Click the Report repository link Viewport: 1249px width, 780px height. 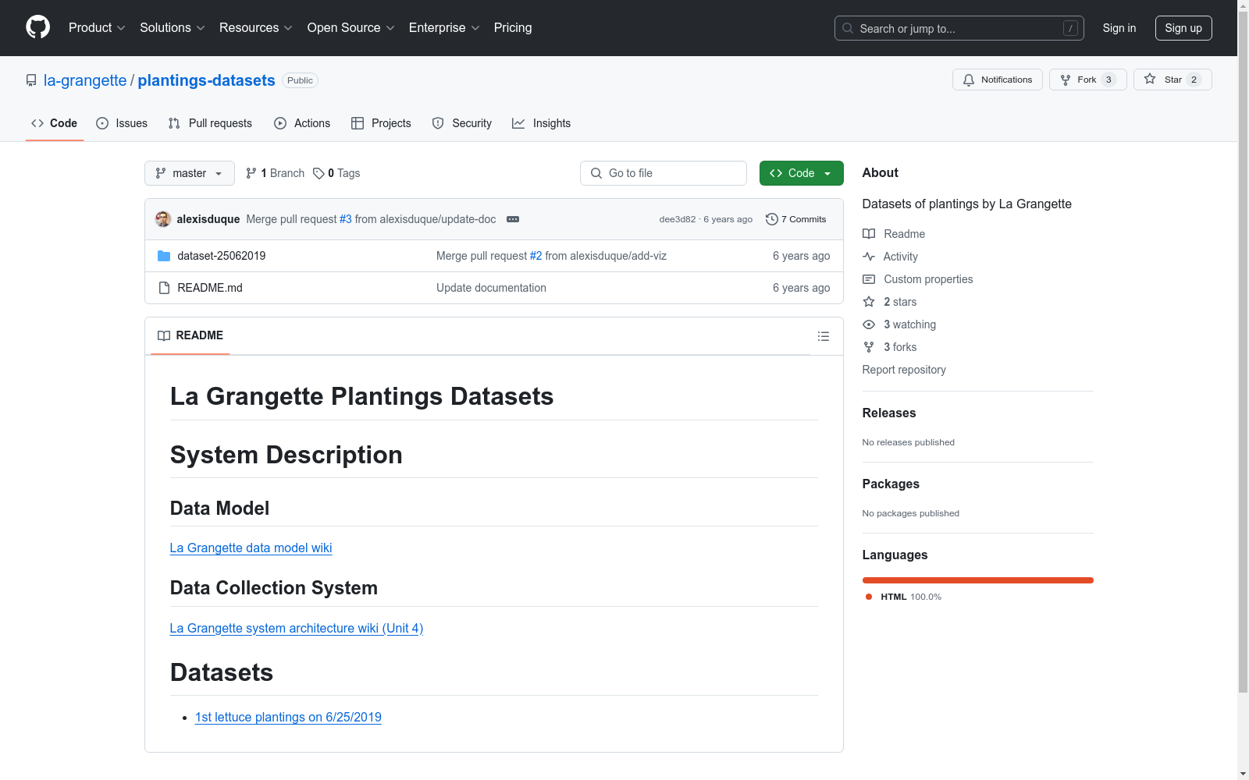coord(904,370)
